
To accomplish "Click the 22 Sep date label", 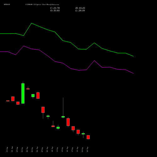I will [87, 149].
